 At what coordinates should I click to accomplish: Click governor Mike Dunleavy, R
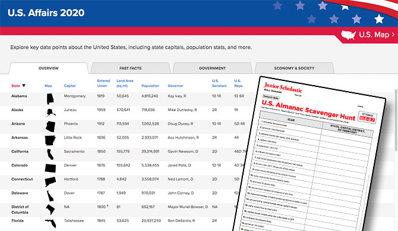[x=182, y=110]
